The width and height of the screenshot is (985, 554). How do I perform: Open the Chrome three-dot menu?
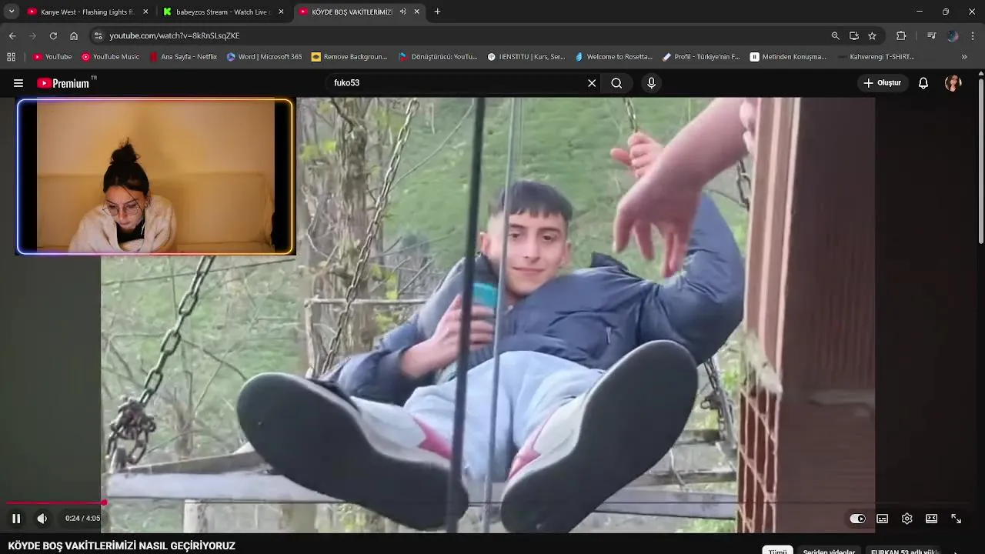973,35
